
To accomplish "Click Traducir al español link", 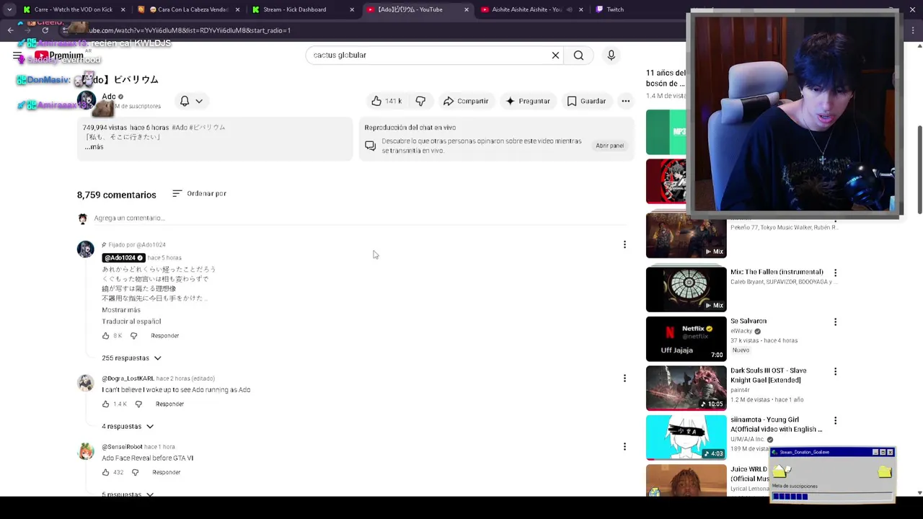I will coord(131,321).
